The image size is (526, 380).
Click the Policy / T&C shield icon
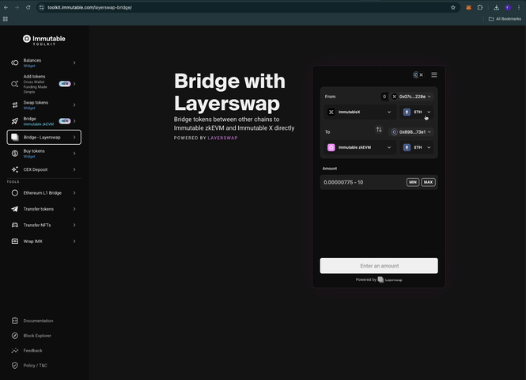pyautogui.click(x=15, y=366)
